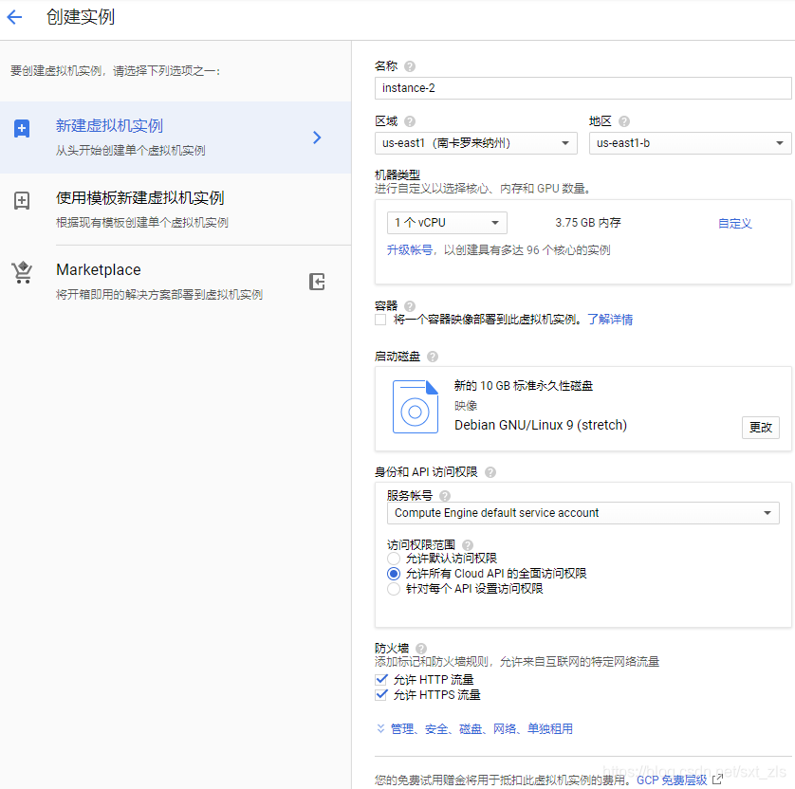Click the boot disk image icon
Viewport: 795px width, 789px height.
tap(416, 407)
